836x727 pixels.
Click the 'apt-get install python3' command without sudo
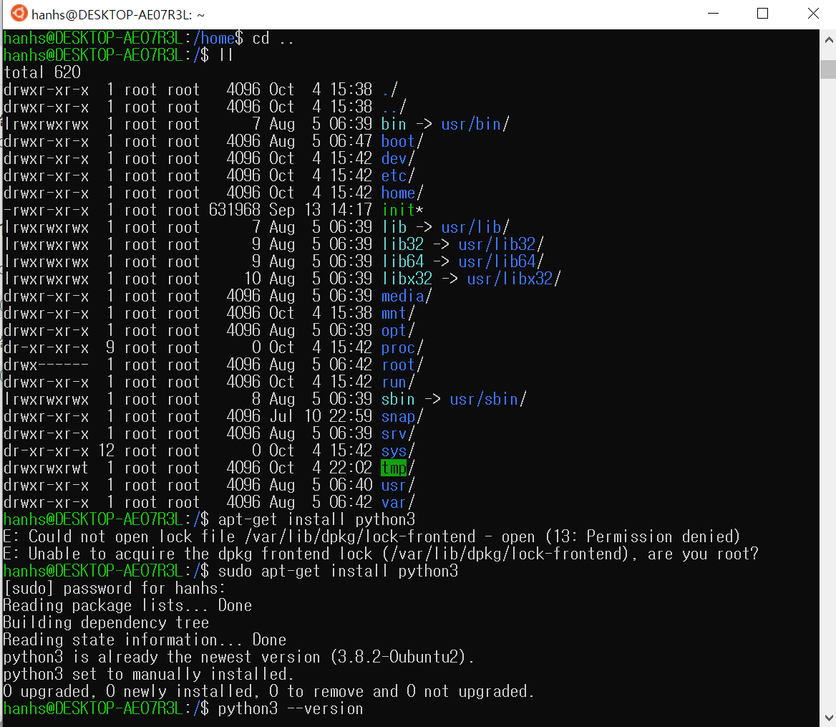pyautogui.click(x=316, y=519)
